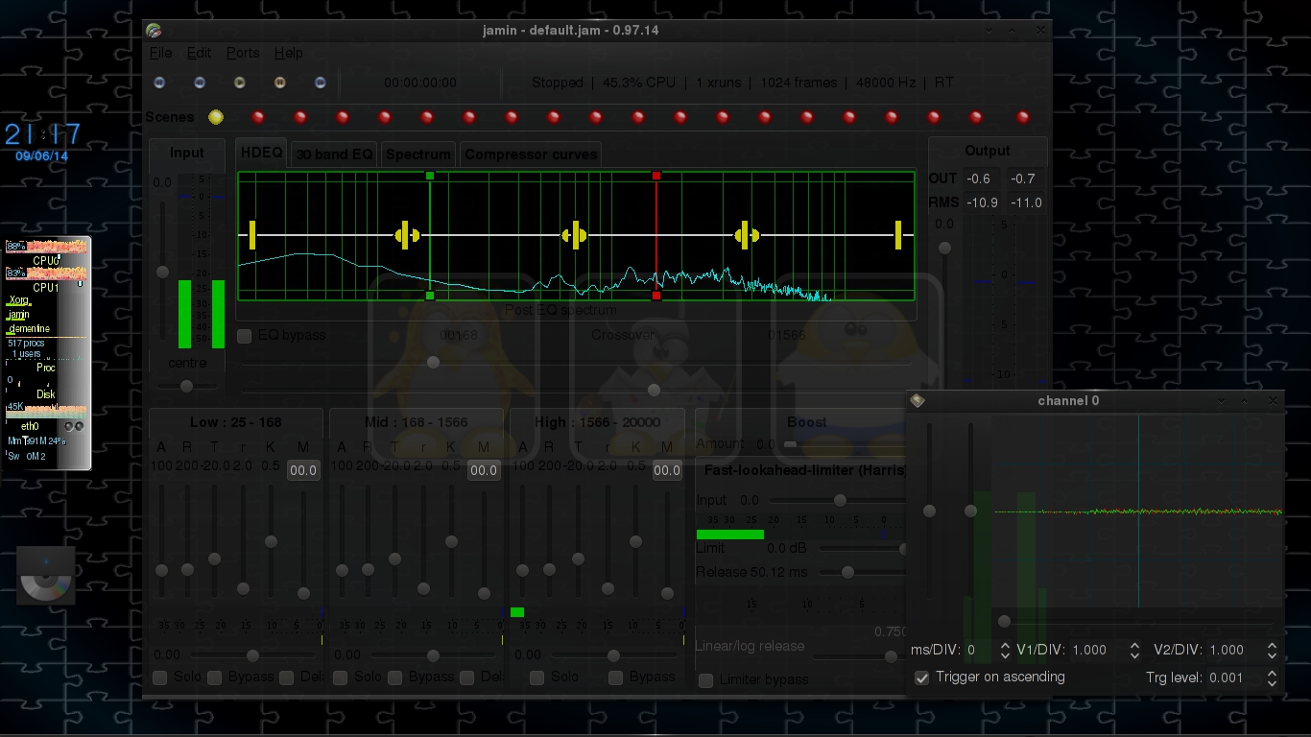Enable Bypass for the Low band

point(215,678)
